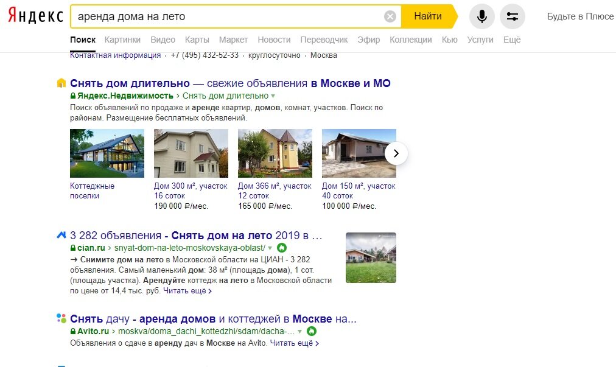The height and width of the screenshot is (367, 616).
Task: Expand the Ещё menu
Action: point(512,40)
